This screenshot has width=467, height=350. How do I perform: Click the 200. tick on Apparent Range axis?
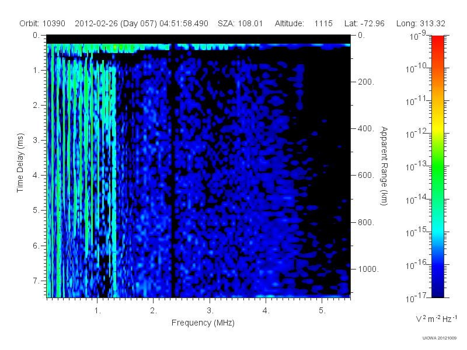click(366, 82)
